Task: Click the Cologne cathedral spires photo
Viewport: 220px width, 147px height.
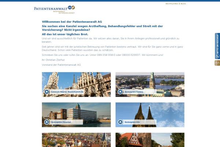Action: [150, 115]
